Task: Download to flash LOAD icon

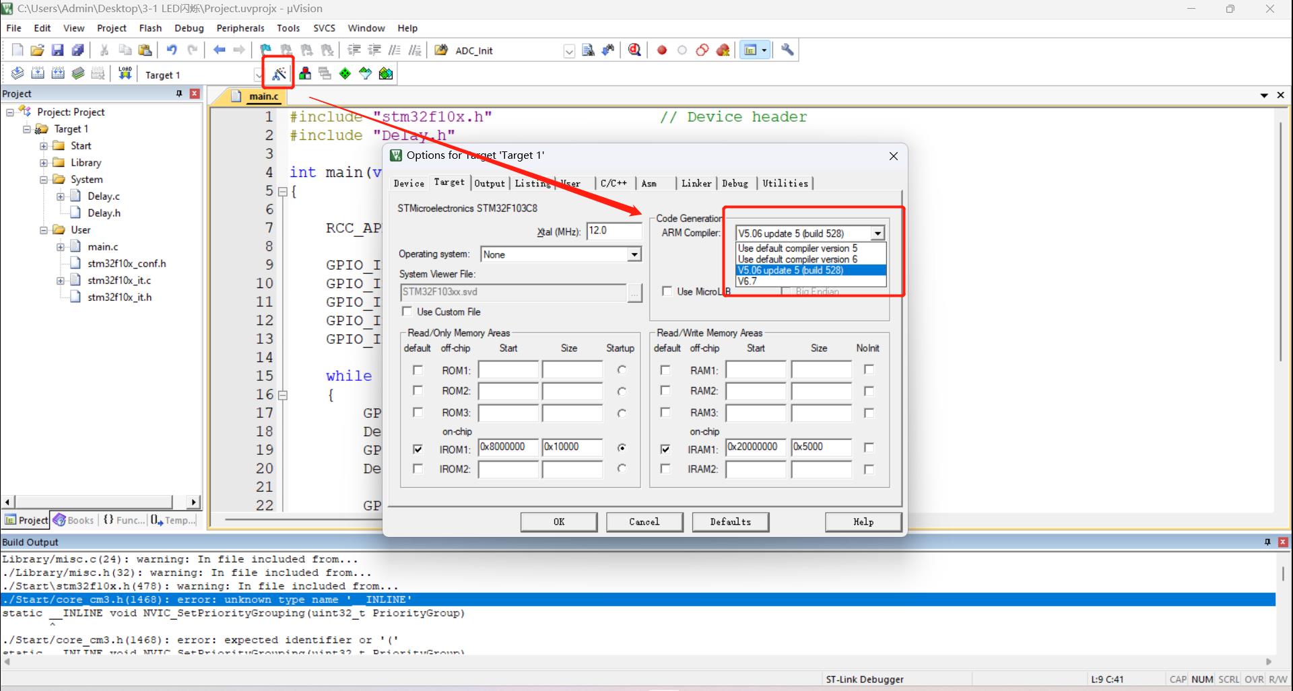Action: click(x=125, y=73)
